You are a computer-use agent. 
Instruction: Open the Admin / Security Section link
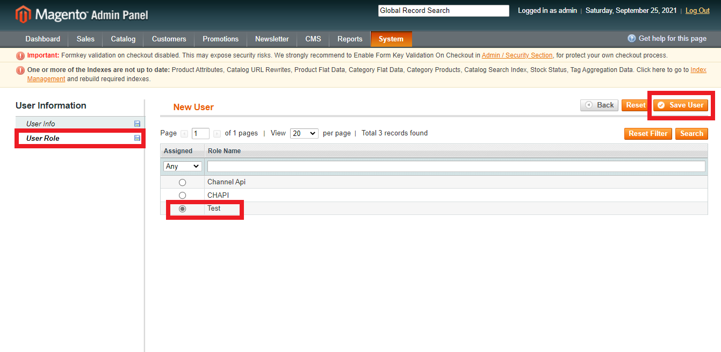click(517, 55)
